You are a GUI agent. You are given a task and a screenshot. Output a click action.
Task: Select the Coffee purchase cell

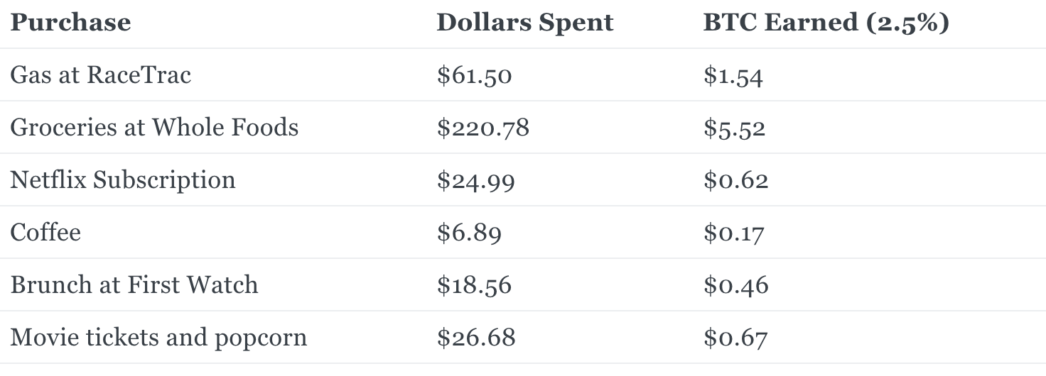45,232
